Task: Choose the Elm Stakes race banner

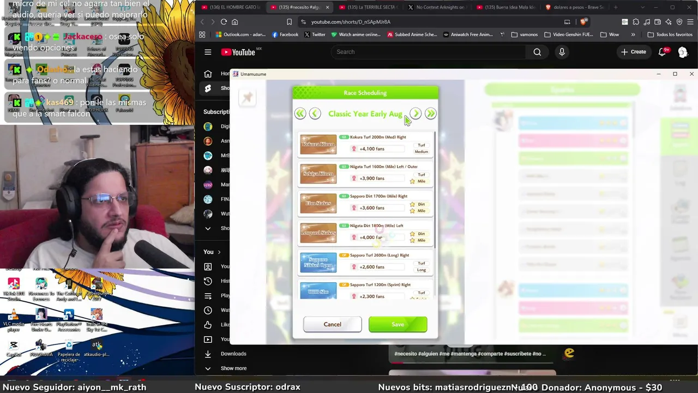Action: pos(318,204)
